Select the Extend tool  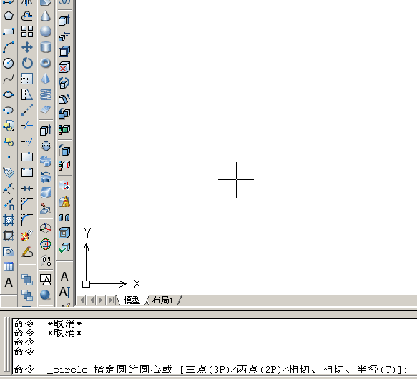point(27,141)
